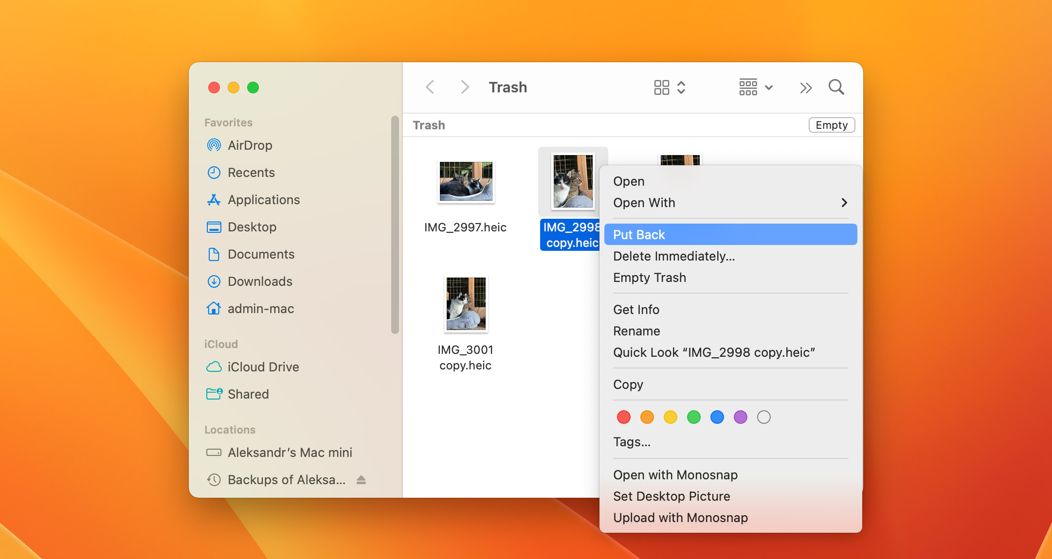Select Delete Immediately from context menu
This screenshot has width=1052, height=559.
pos(673,256)
